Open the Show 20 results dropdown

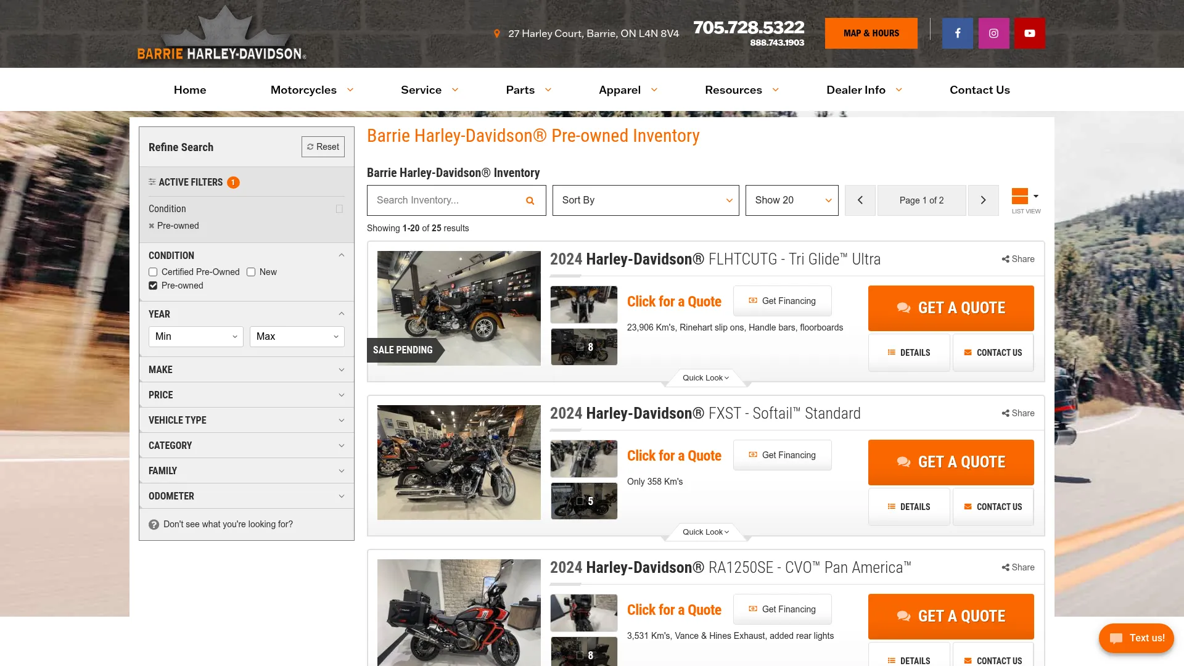[x=792, y=200]
